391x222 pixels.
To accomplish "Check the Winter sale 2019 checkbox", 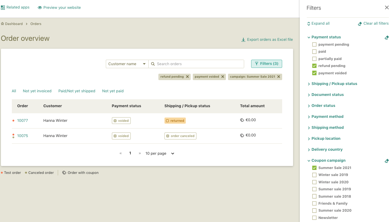I will tap(314, 175).
